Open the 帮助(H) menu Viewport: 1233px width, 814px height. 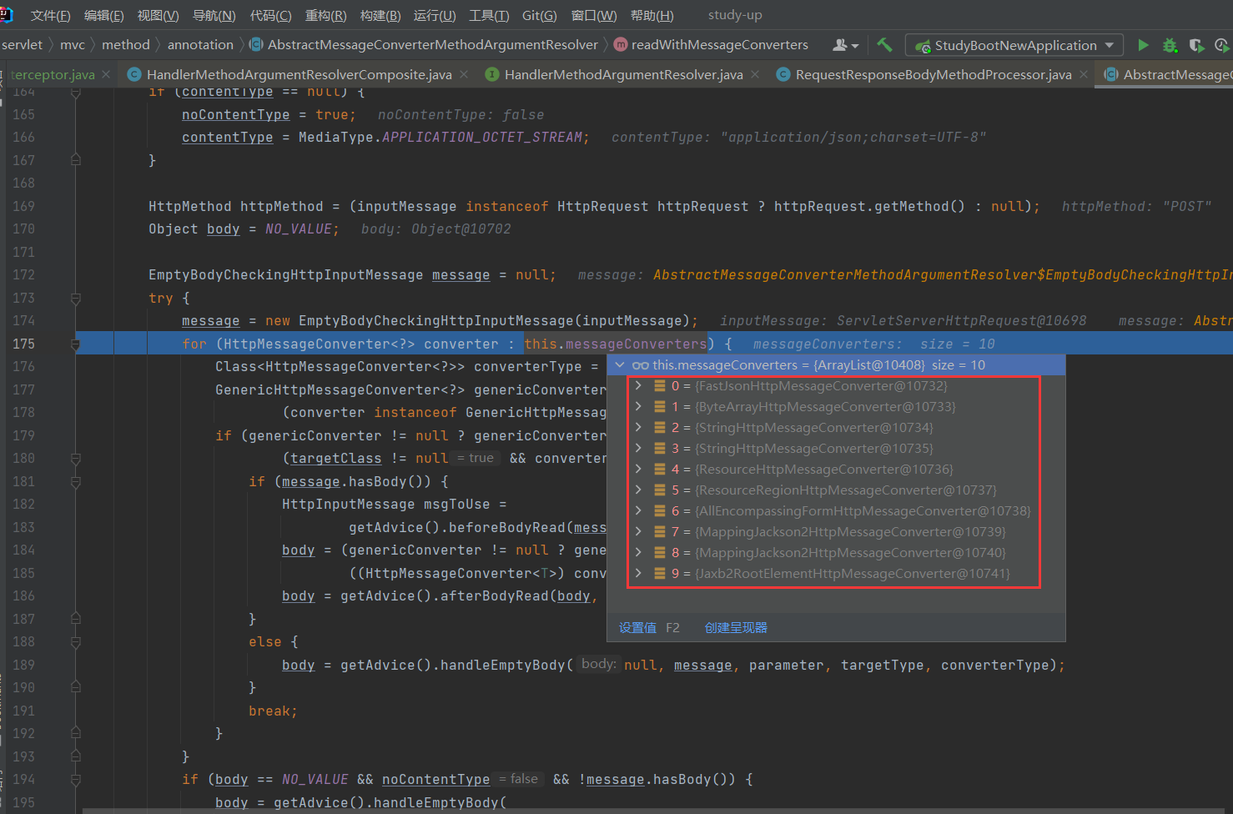pyautogui.click(x=652, y=15)
